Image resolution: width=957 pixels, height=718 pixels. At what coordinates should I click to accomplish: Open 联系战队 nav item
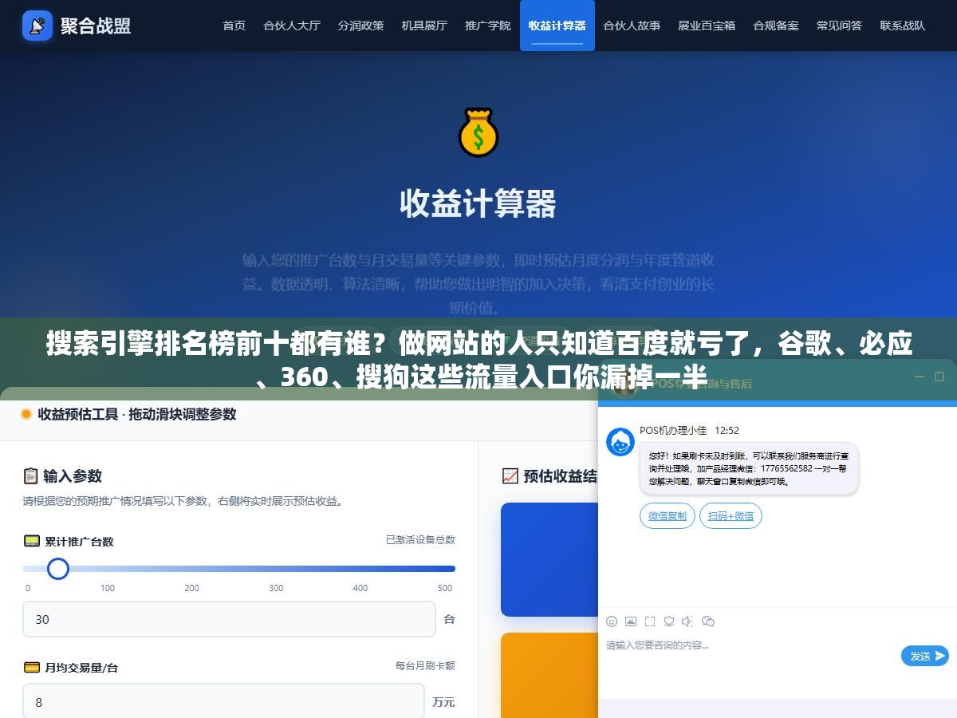pyautogui.click(x=903, y=26)
